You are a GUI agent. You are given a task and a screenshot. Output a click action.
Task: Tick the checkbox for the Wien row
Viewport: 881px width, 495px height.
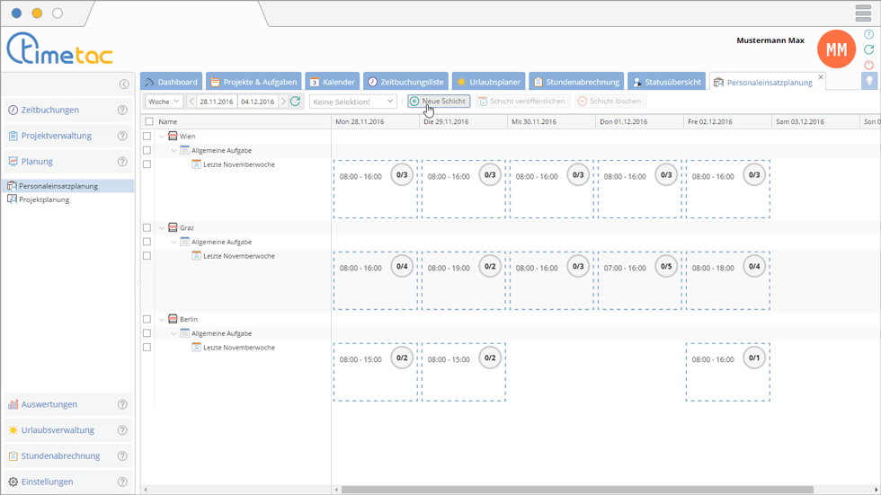(x=147, y=137)
